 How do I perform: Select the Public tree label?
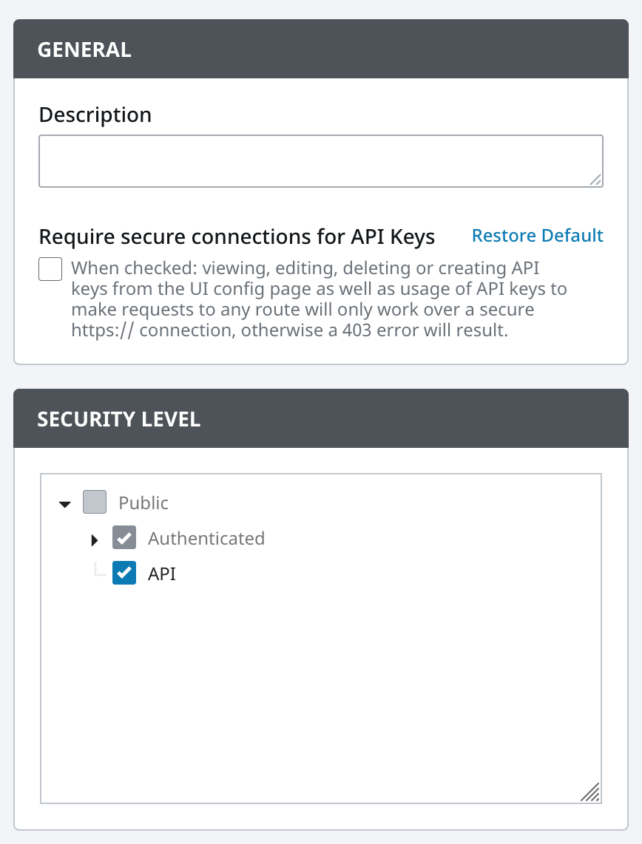click(143, 503)
